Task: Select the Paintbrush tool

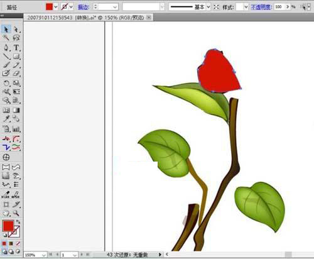Action: (6, 65)
